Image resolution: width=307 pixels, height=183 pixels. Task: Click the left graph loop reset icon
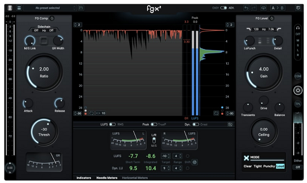point(91,113)
